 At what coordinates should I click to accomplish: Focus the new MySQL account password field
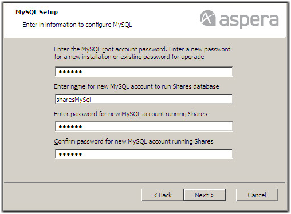point(144,126)
